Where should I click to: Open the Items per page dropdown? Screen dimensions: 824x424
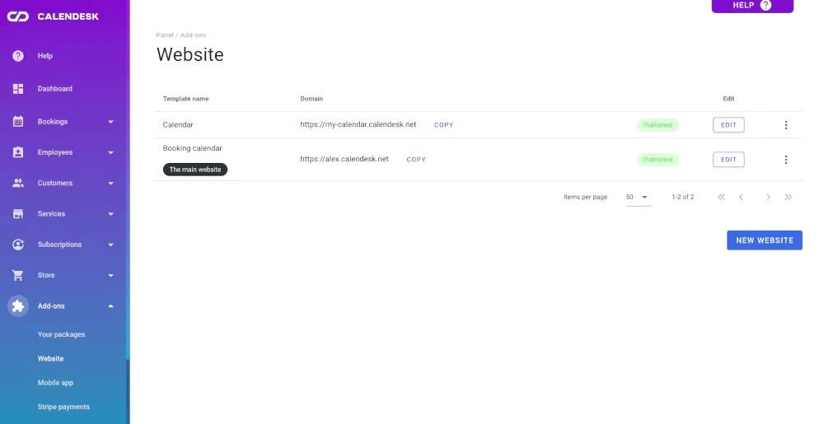pyautogui.click(x=638, y=198)
